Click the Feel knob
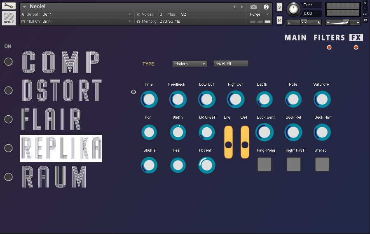The width and height of the screenshot is (370, 234). [x=178, y=165]
